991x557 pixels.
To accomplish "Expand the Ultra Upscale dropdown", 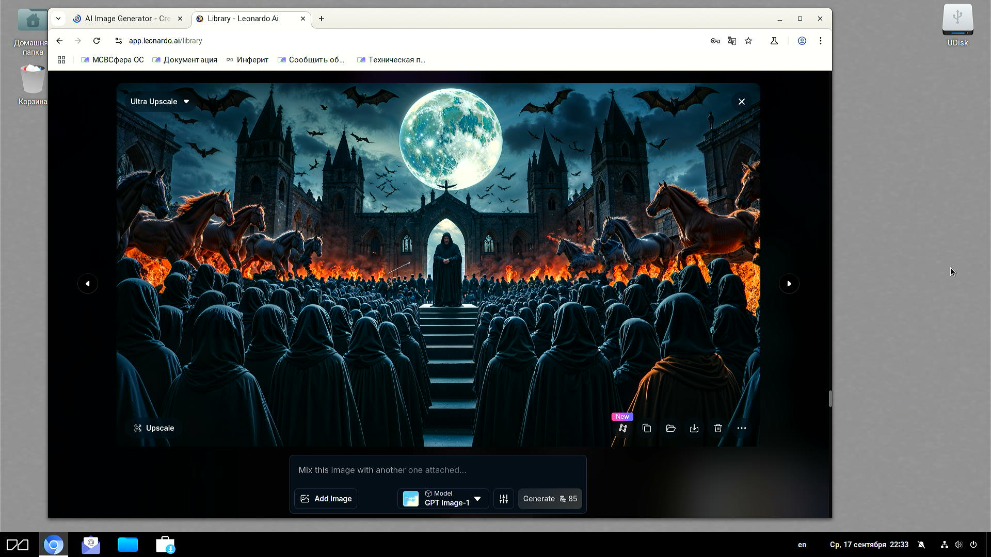I will click(x=159, y=102).
